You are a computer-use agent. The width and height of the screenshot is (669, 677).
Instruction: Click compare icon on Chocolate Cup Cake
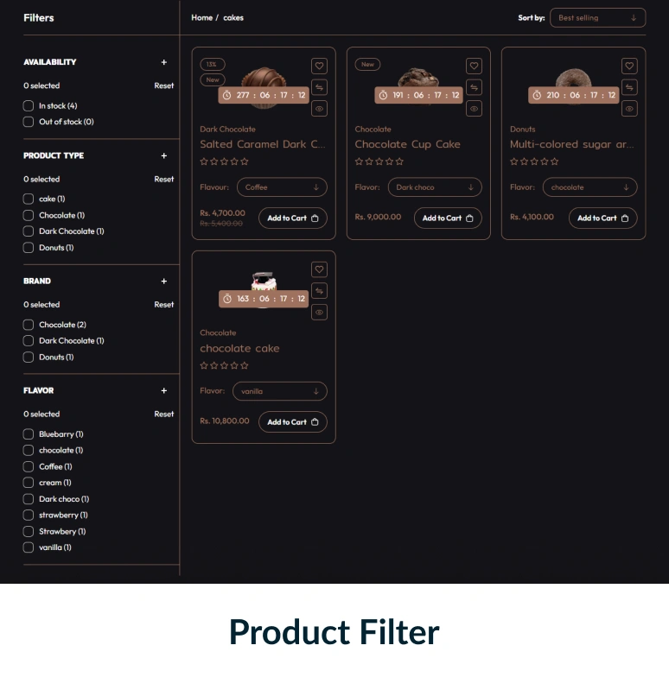[474, 87]
